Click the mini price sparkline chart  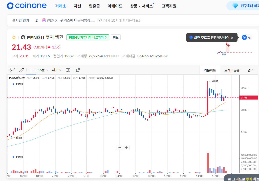click(234, 49)
